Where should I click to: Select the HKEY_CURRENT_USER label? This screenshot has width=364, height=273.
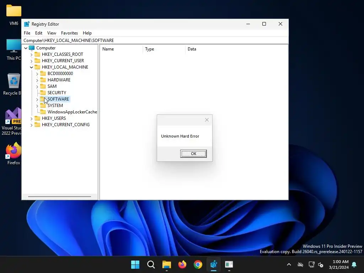point(63,60)
